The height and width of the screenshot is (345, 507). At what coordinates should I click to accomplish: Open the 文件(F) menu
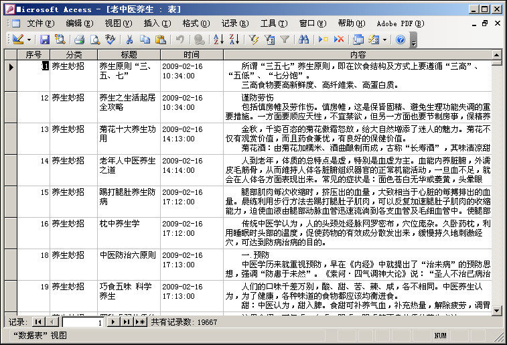41,23
